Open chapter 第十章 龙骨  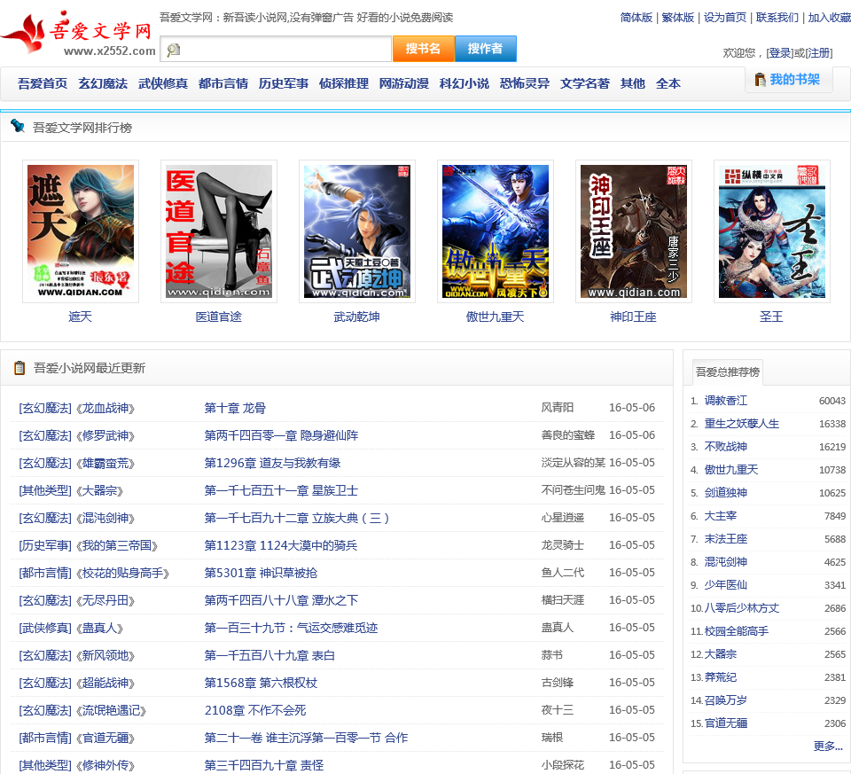[235, 408]
